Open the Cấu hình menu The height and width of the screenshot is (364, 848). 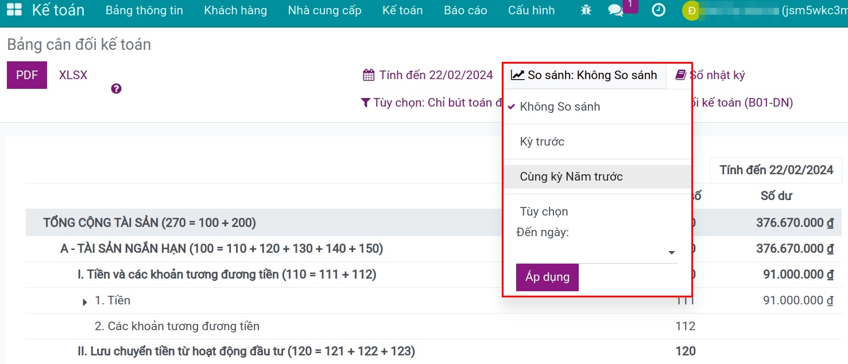click(x=531, y=10)
